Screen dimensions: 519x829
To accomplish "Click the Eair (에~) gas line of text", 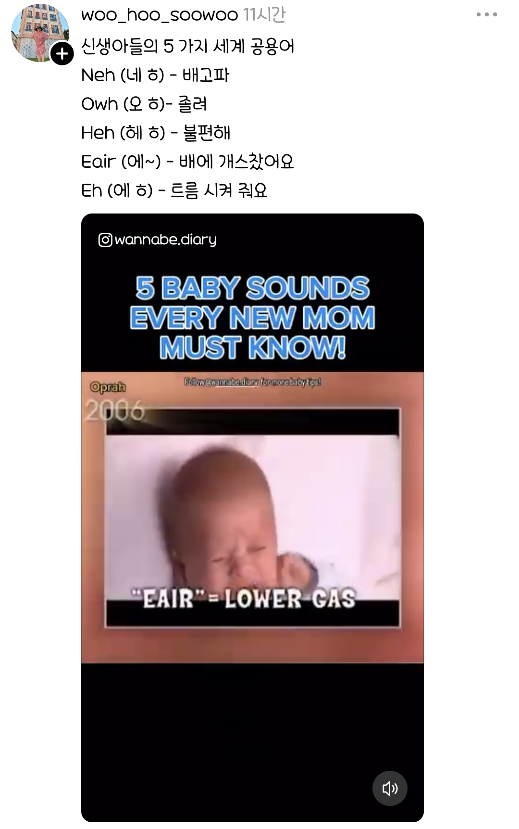I will pos(187,162).
